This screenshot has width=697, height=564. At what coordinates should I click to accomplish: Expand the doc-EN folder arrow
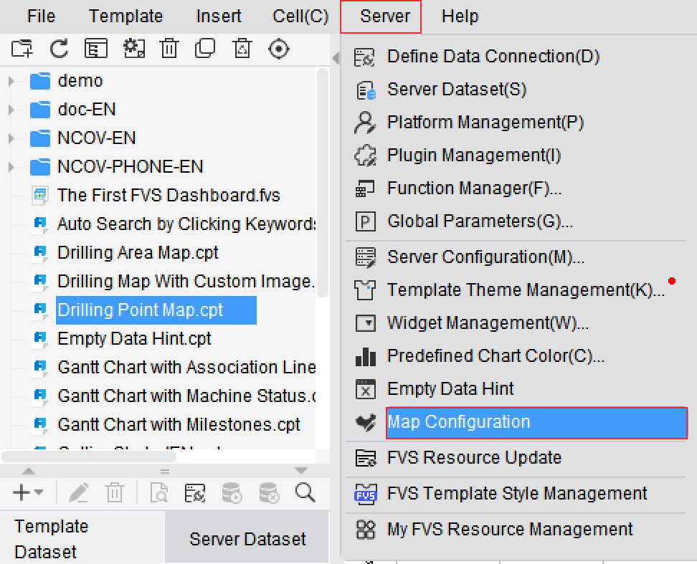pyautogui.click(x=11, y=110)
